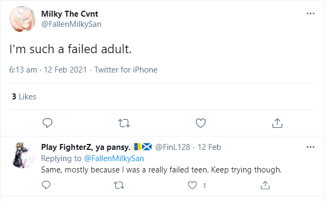Open more options menu on main tweet
The width and height of the screenshot is (327, 202).
point(310,13)
